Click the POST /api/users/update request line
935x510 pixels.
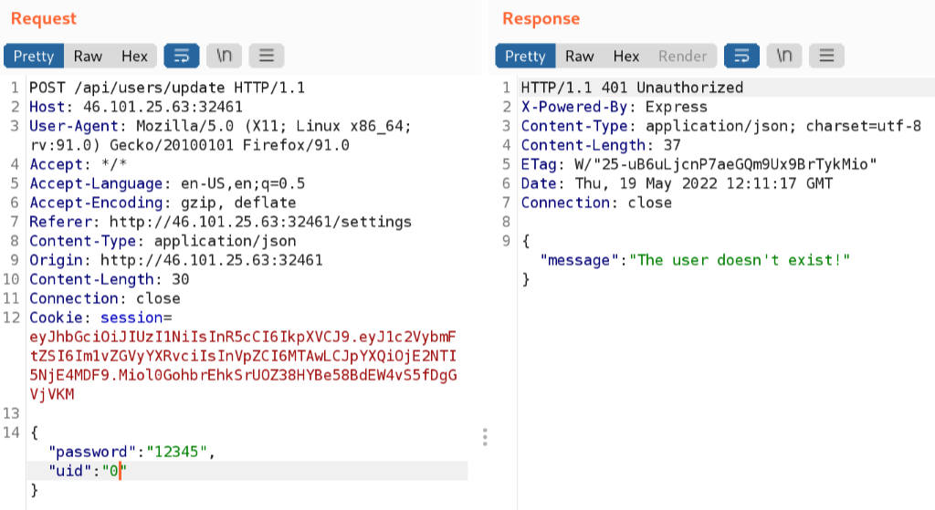pyautogui.click(x=167, y=88)
